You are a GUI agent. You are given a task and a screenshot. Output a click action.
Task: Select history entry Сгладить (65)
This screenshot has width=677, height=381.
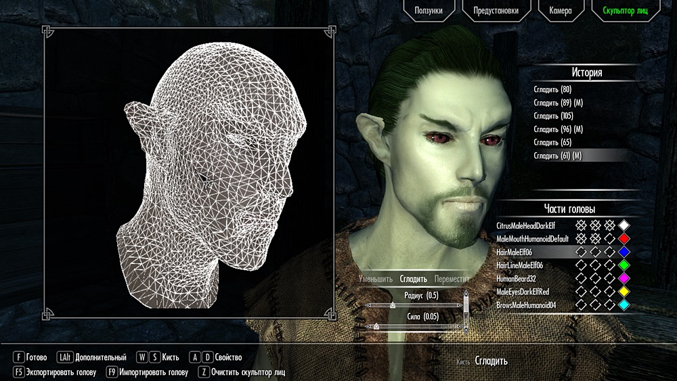tap(552, 142)
